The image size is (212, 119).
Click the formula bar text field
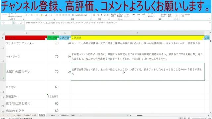(117, 26)
